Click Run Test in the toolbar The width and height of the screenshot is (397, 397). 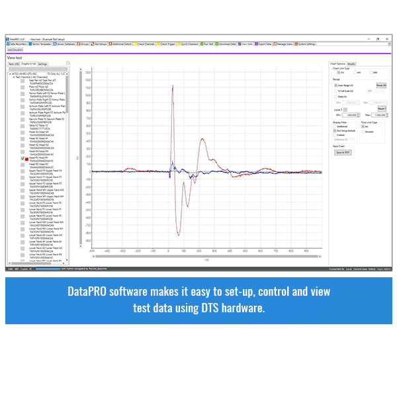click(x=207, y=44)
